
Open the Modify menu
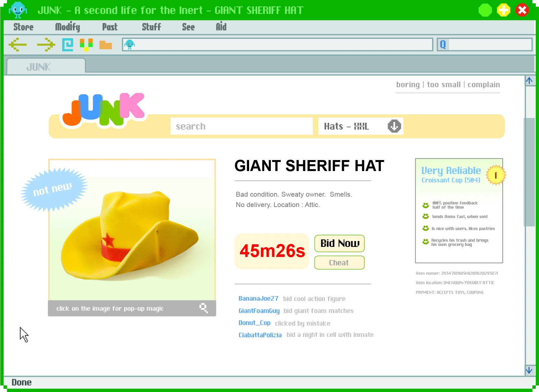(x=67, y=27)
